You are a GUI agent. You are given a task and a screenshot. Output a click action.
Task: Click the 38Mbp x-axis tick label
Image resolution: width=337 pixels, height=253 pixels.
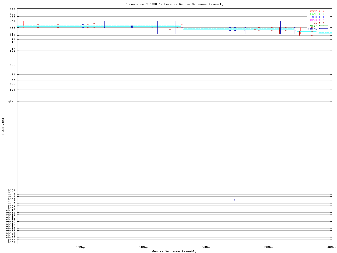pyautogui.click(x=269, y=247)
